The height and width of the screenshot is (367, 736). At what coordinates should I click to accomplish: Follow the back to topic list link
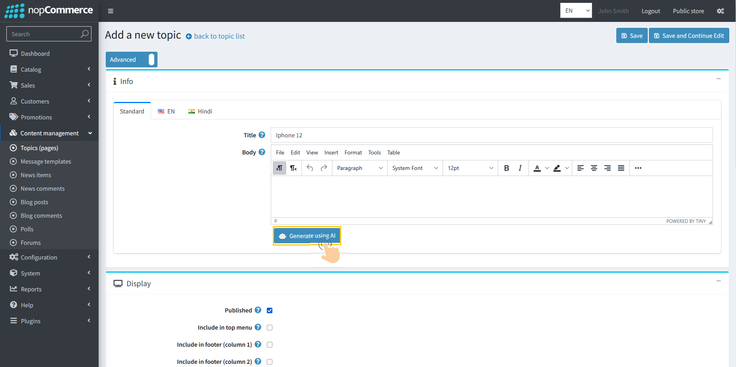point(219,36)
